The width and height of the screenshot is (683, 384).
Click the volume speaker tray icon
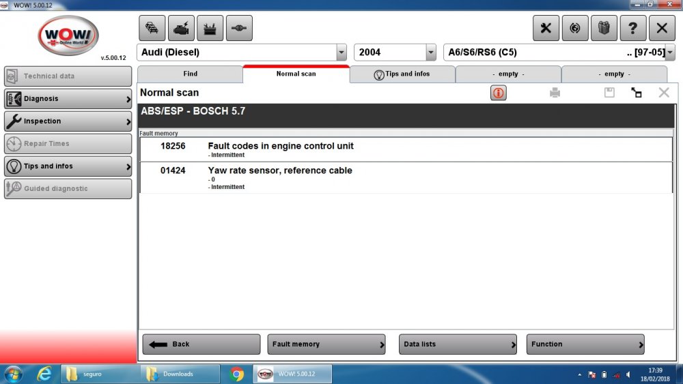point(628,374)
